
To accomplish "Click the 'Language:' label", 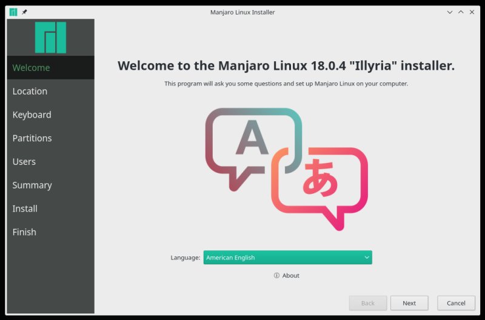I will 186,258.
